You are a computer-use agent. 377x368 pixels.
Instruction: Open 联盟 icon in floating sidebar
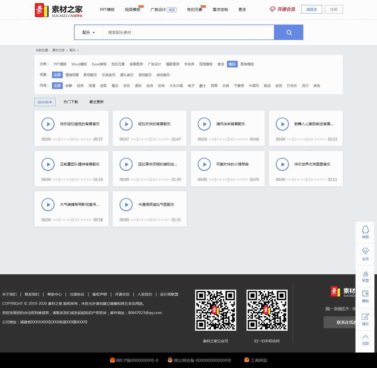[x=365, y=276]
